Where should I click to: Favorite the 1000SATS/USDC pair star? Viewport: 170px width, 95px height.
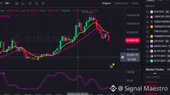tap(147, 27)
